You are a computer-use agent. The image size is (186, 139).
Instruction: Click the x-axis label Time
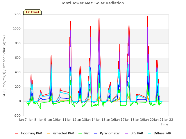tap(164, 124)
